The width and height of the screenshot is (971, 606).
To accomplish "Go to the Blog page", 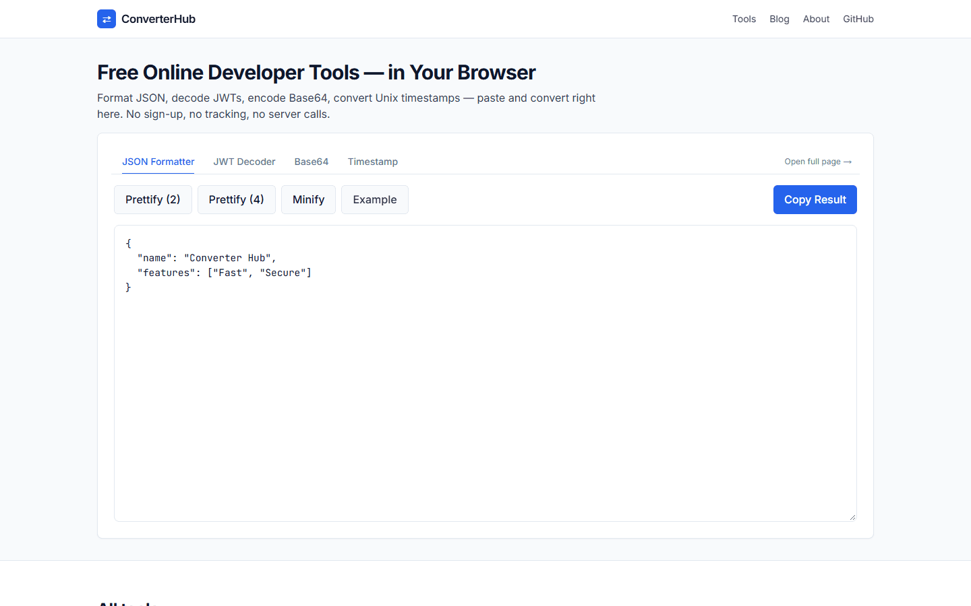I will pyautogui.click(x=779, y=19).
